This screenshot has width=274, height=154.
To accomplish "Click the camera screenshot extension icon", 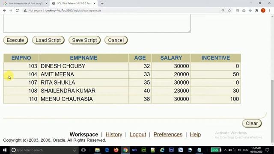I will click(244, 10).
